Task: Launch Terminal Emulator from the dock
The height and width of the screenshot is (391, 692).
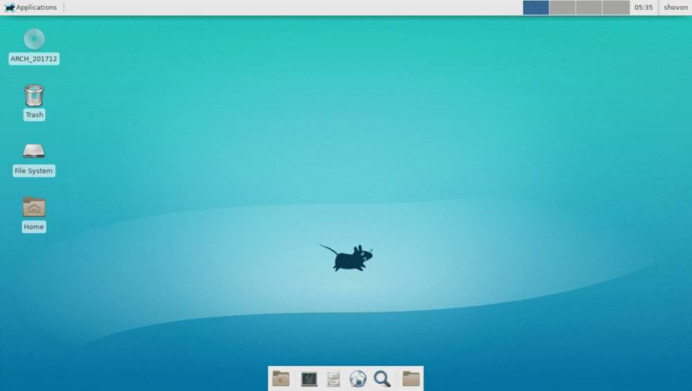Action: pyautogui.click(x=309, y=379)
